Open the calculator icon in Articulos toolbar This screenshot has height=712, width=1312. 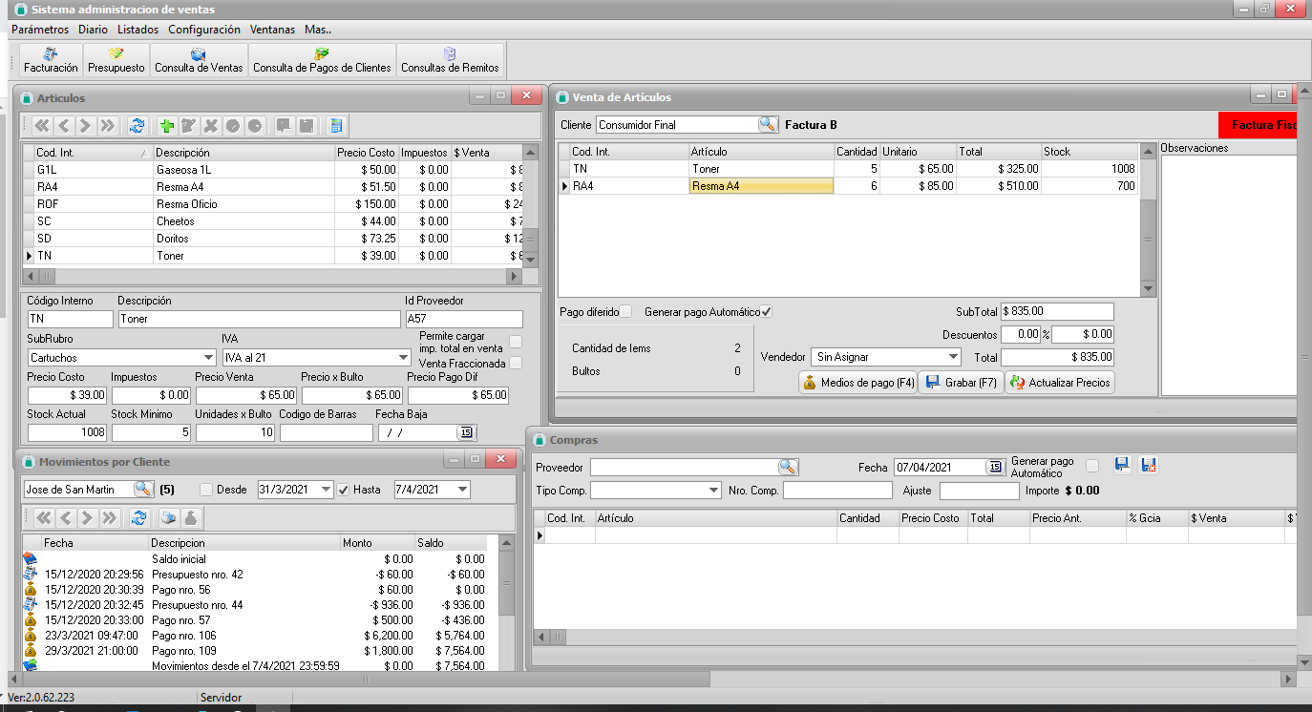(x=335, y=126)
